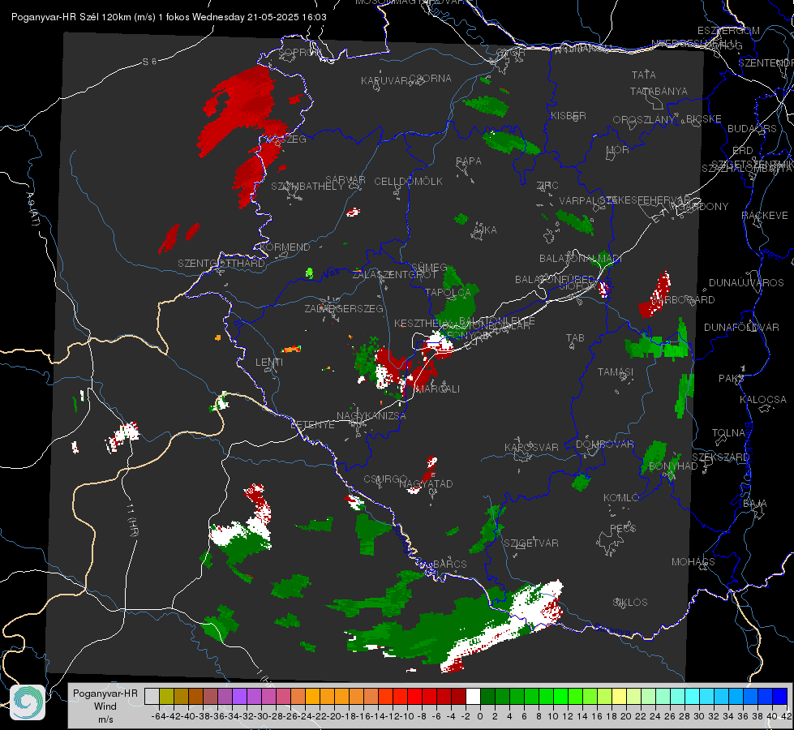Click the MOHÁCS city label
The width and height of the screenshot is (794, 730).
coord(693,562)
